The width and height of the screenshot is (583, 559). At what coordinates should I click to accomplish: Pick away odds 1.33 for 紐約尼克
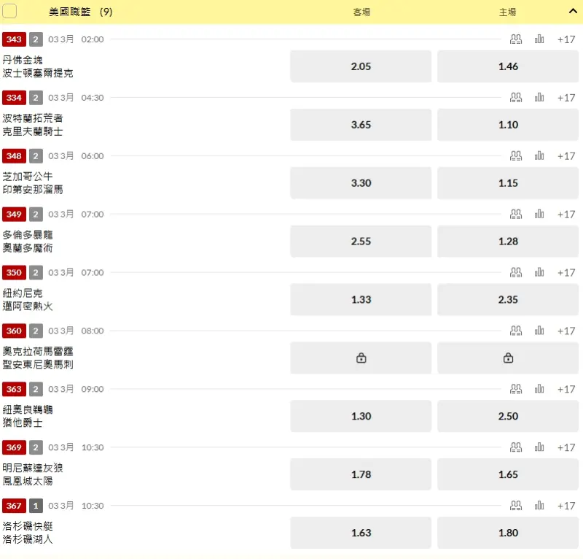[x=361, y=300]
